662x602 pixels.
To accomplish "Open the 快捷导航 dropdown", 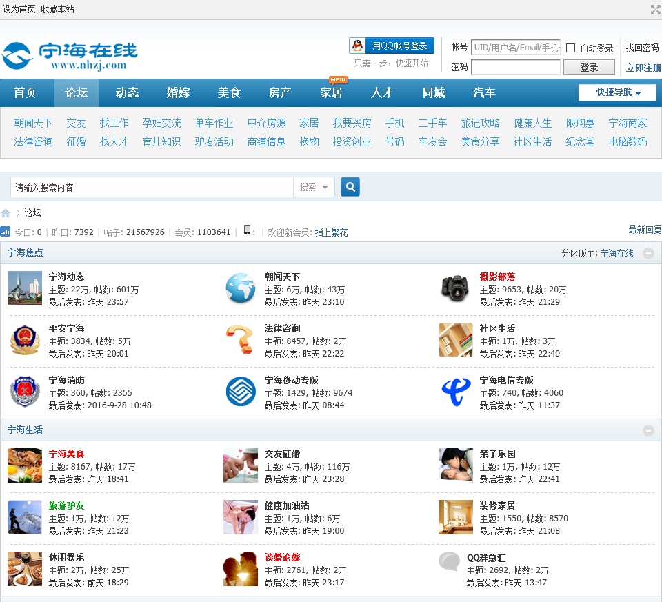I will point(617,92).
